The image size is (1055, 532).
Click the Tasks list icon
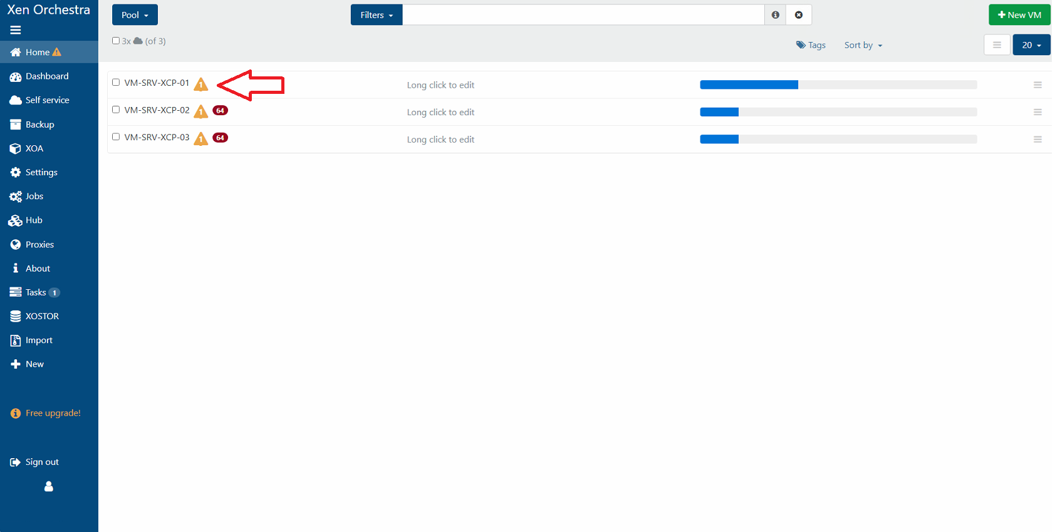click(16, 292)
